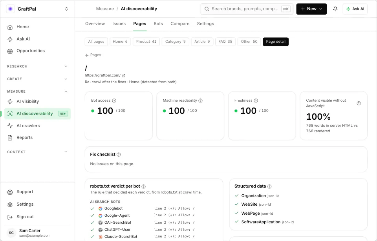Open the New dropdown button
The height and width of the screenshot is (241, 377).
311,9
